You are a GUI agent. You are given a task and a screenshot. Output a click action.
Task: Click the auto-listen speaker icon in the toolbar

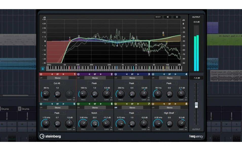(x=168, y=17)
